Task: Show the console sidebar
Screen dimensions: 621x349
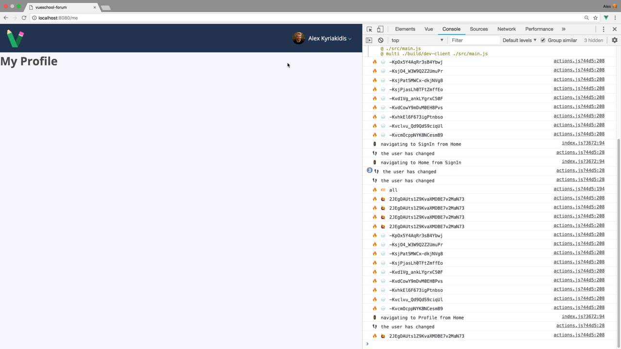Action: (369, 40)
